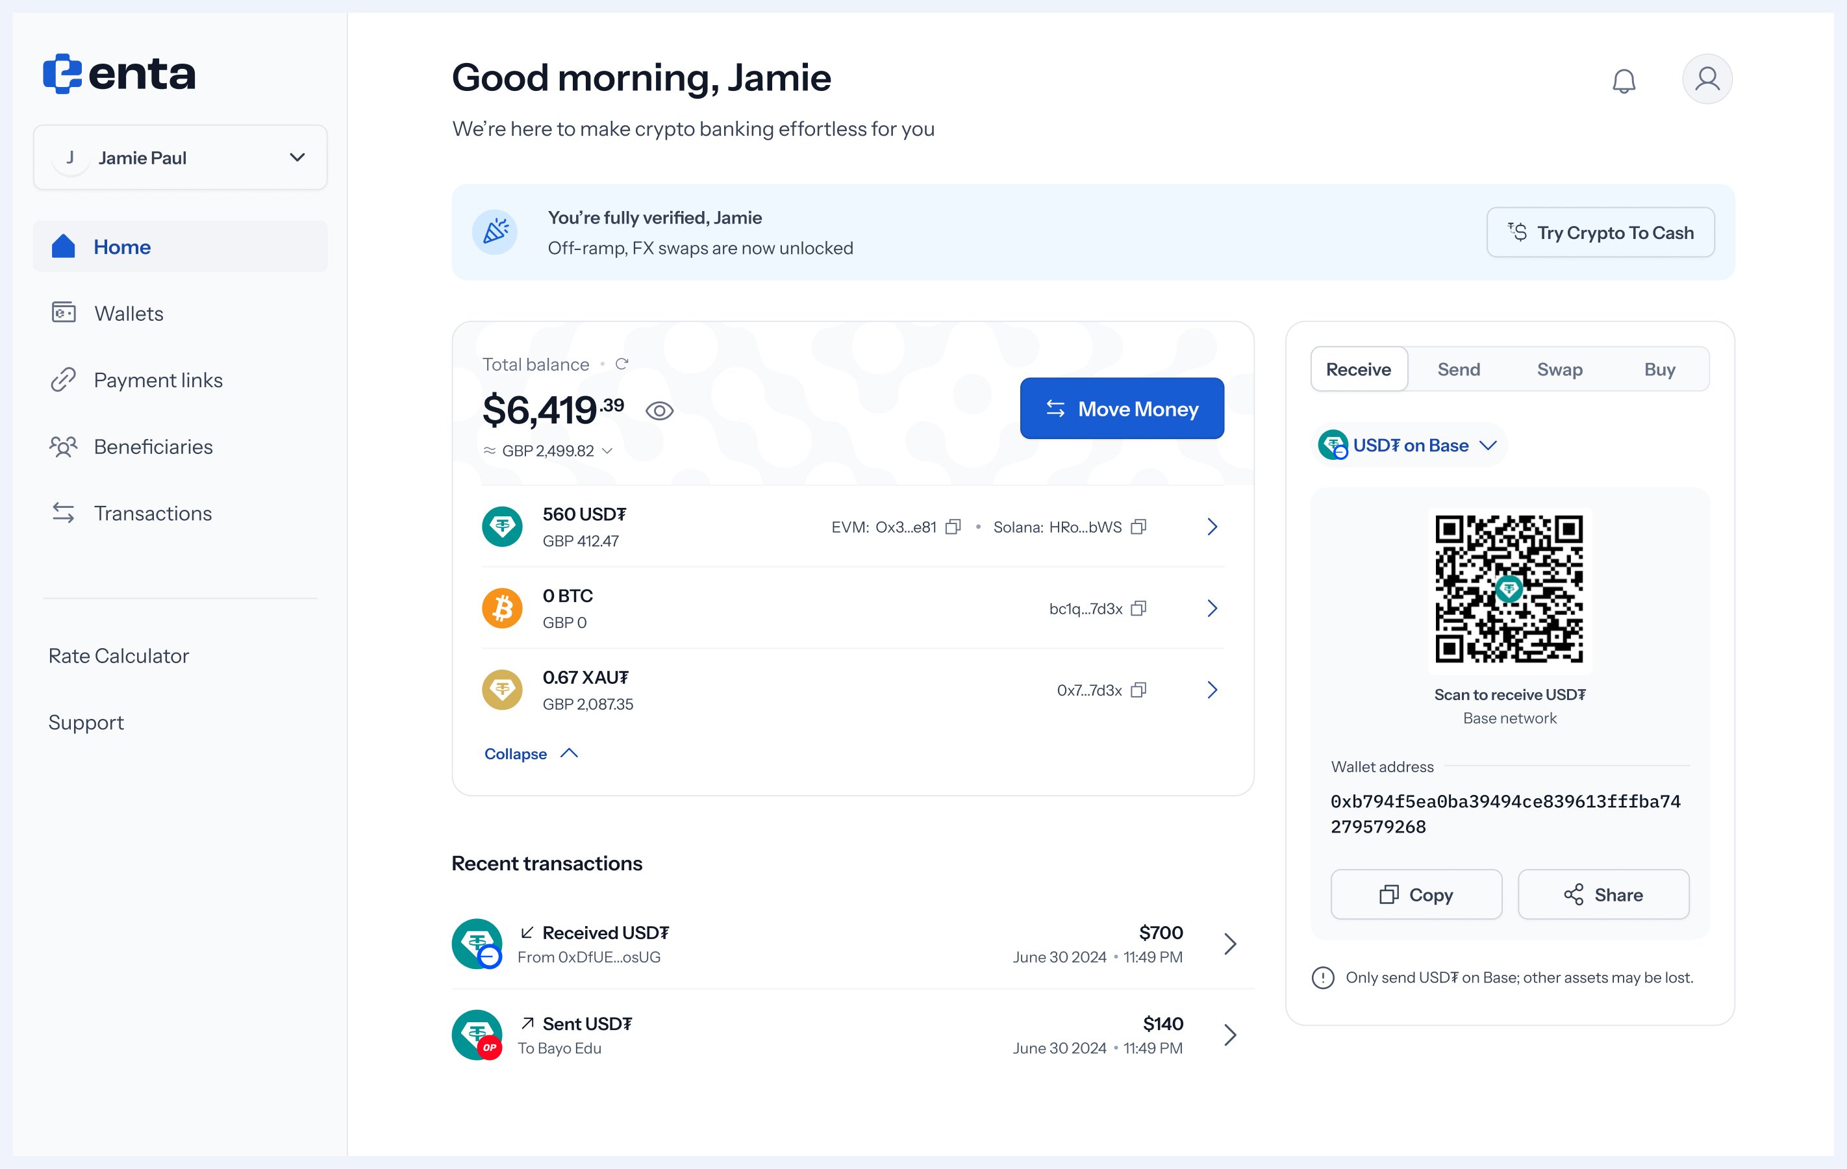Click the QR code to receive USD₮
Image resolution: width=1847 pixels, height=1169 pixels.
1509,589
